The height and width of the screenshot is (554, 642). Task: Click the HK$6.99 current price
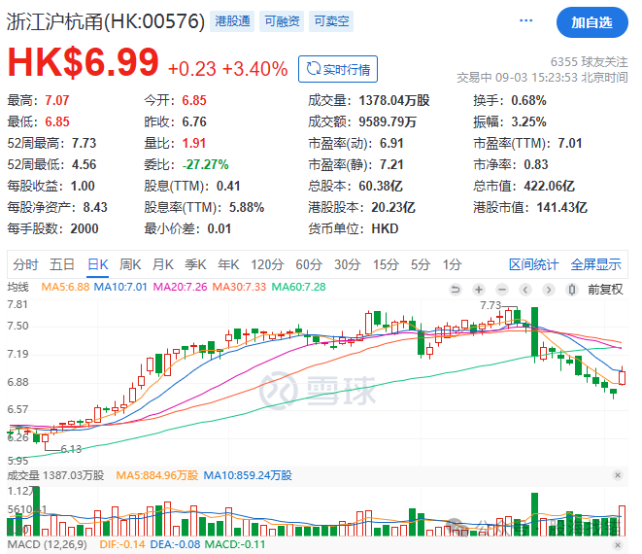point(84,62)
